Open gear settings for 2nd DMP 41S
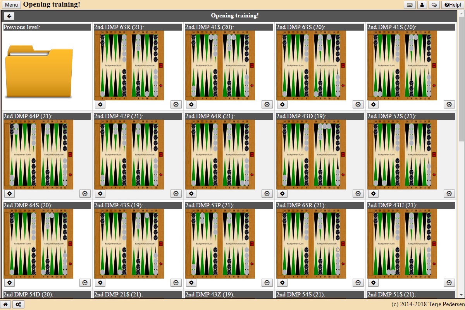 tap(374, 104)
